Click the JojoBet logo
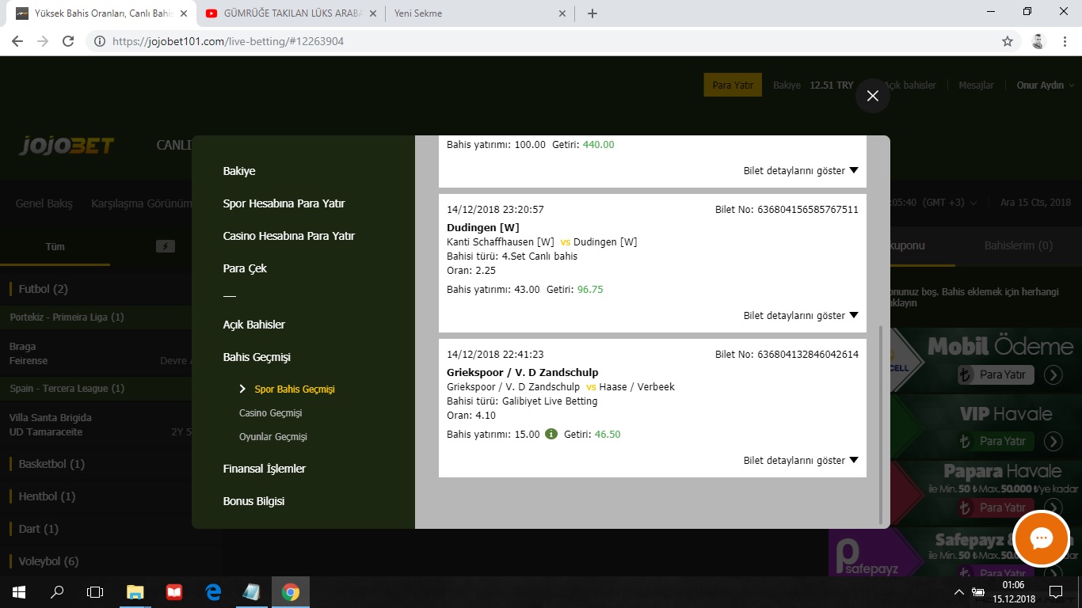 pyautogui.click(x=67, y=146)
